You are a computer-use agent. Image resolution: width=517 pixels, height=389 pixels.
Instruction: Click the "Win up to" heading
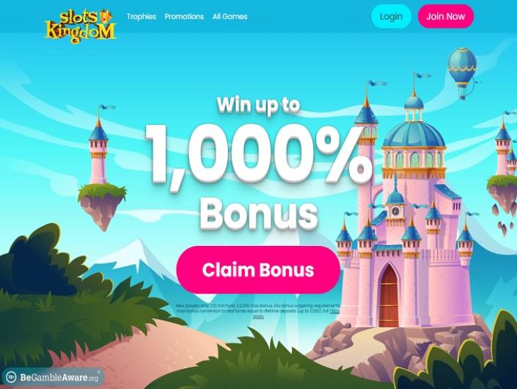[258, 105]
